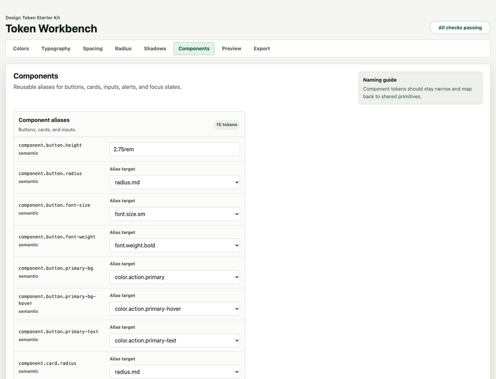This screenshot has width=496, height=379.
Task: Open the component.card.radius alias dropdown
Action: (x=175, y=372)
